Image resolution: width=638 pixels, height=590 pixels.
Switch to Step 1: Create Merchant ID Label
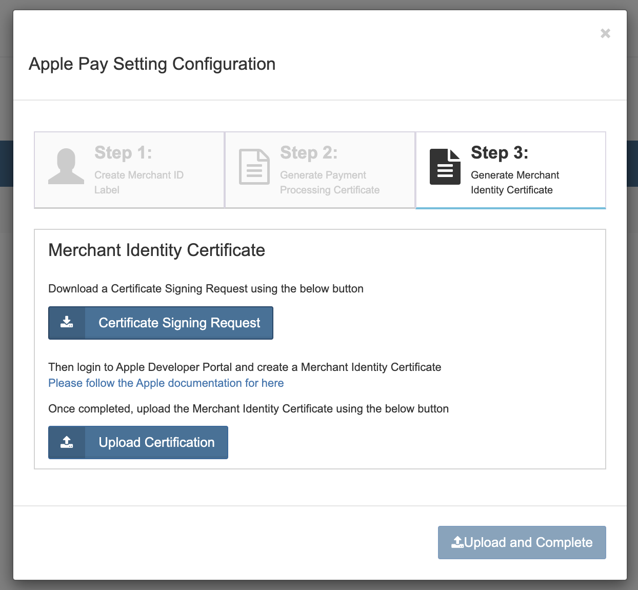pyautogui.click(x=129, y=169)
